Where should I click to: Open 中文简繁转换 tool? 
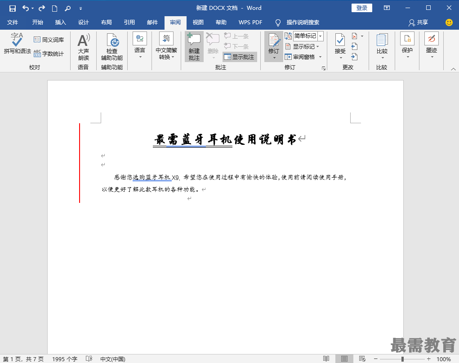pyautogui.click(x=166, y=46)
